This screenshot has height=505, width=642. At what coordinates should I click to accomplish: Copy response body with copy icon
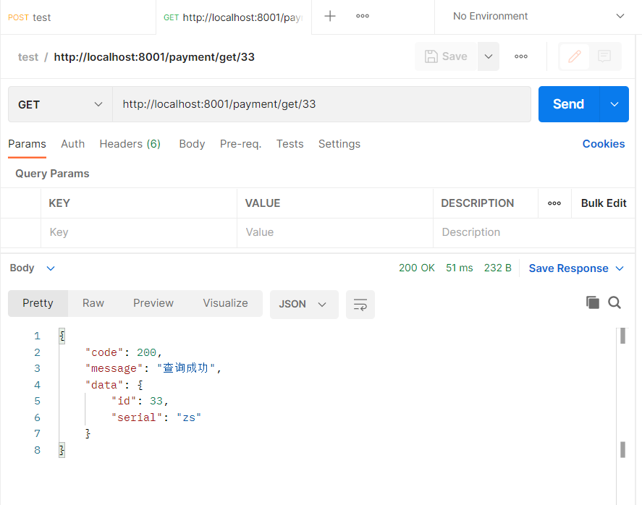593,302
